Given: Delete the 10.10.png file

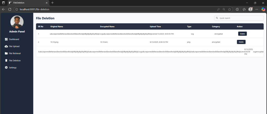Looking at the screenshot, I should click(241, 42).
